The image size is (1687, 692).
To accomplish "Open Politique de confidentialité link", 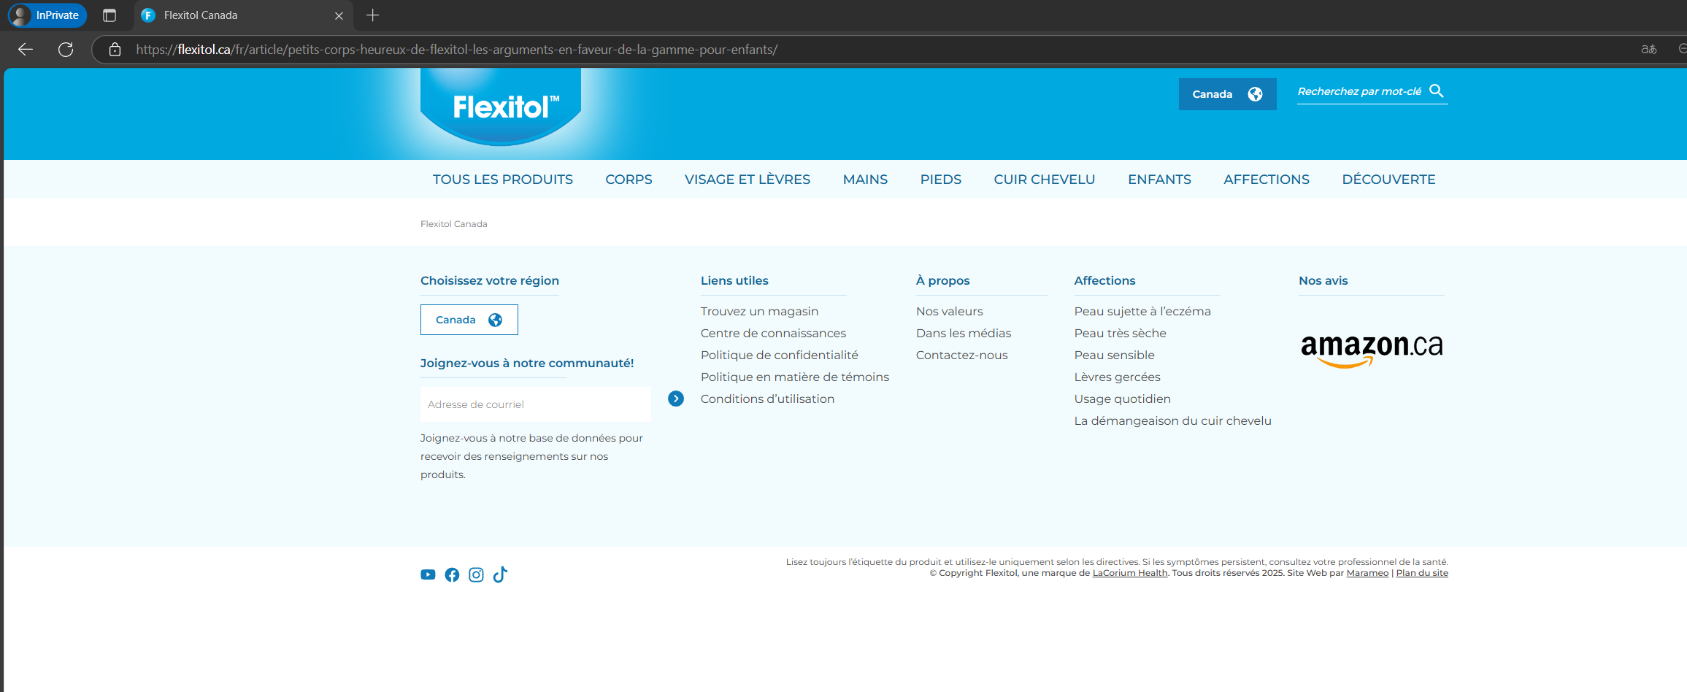I will point(779,355).
